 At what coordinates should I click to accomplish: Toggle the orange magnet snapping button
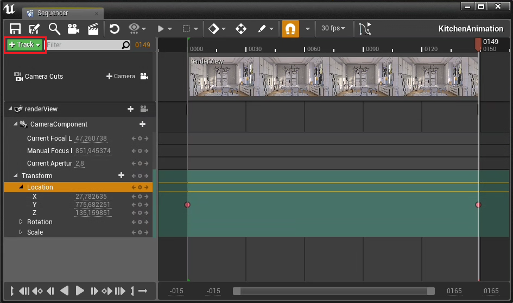pos(290,29)
